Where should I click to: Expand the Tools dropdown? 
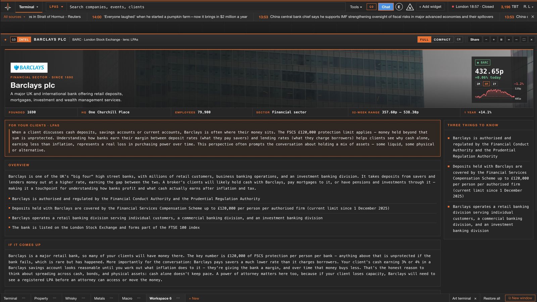pyautogui.click(x=356, y=7)
